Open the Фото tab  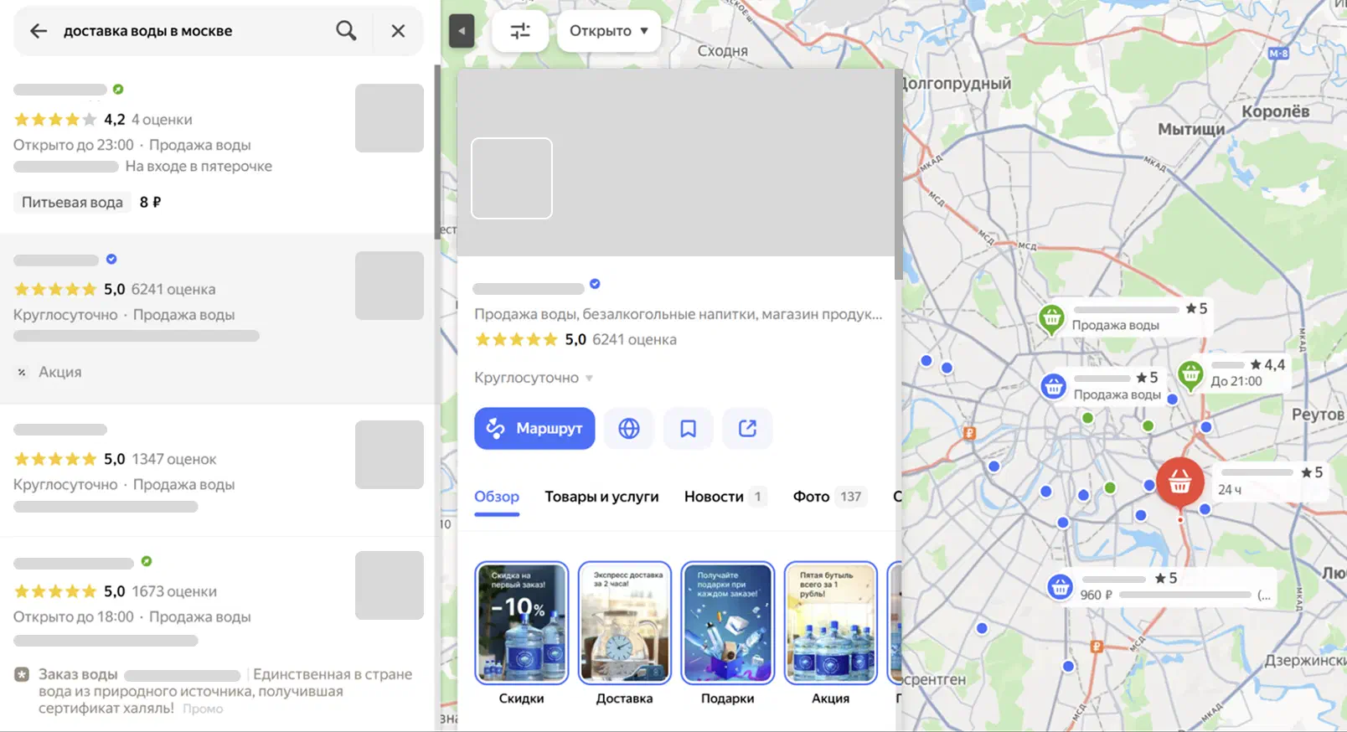pyautogui.click(x=829, y=497)
